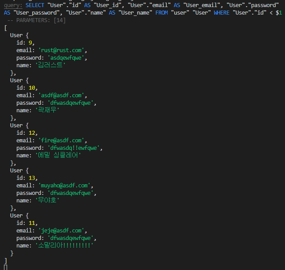
Task: Click the email 'asdf@asdf.com'
Action: [60, 95]
